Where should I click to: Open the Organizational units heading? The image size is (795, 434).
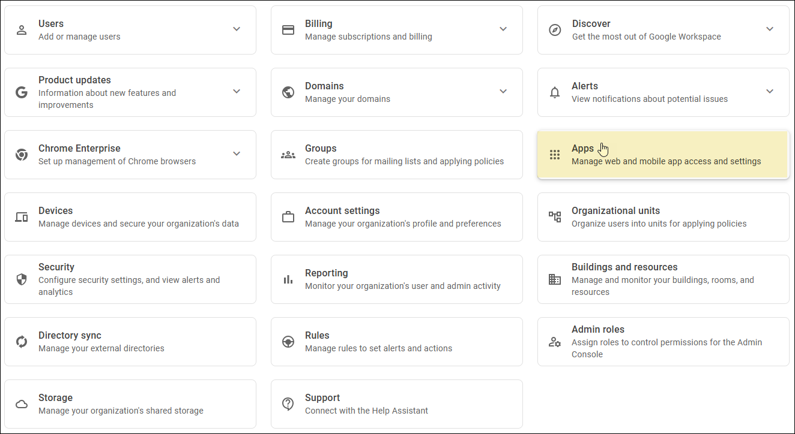615,210
